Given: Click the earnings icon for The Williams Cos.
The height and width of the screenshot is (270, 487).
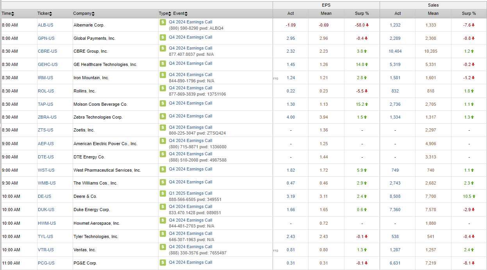Looking at the screenshot, I should click(163, 182).
